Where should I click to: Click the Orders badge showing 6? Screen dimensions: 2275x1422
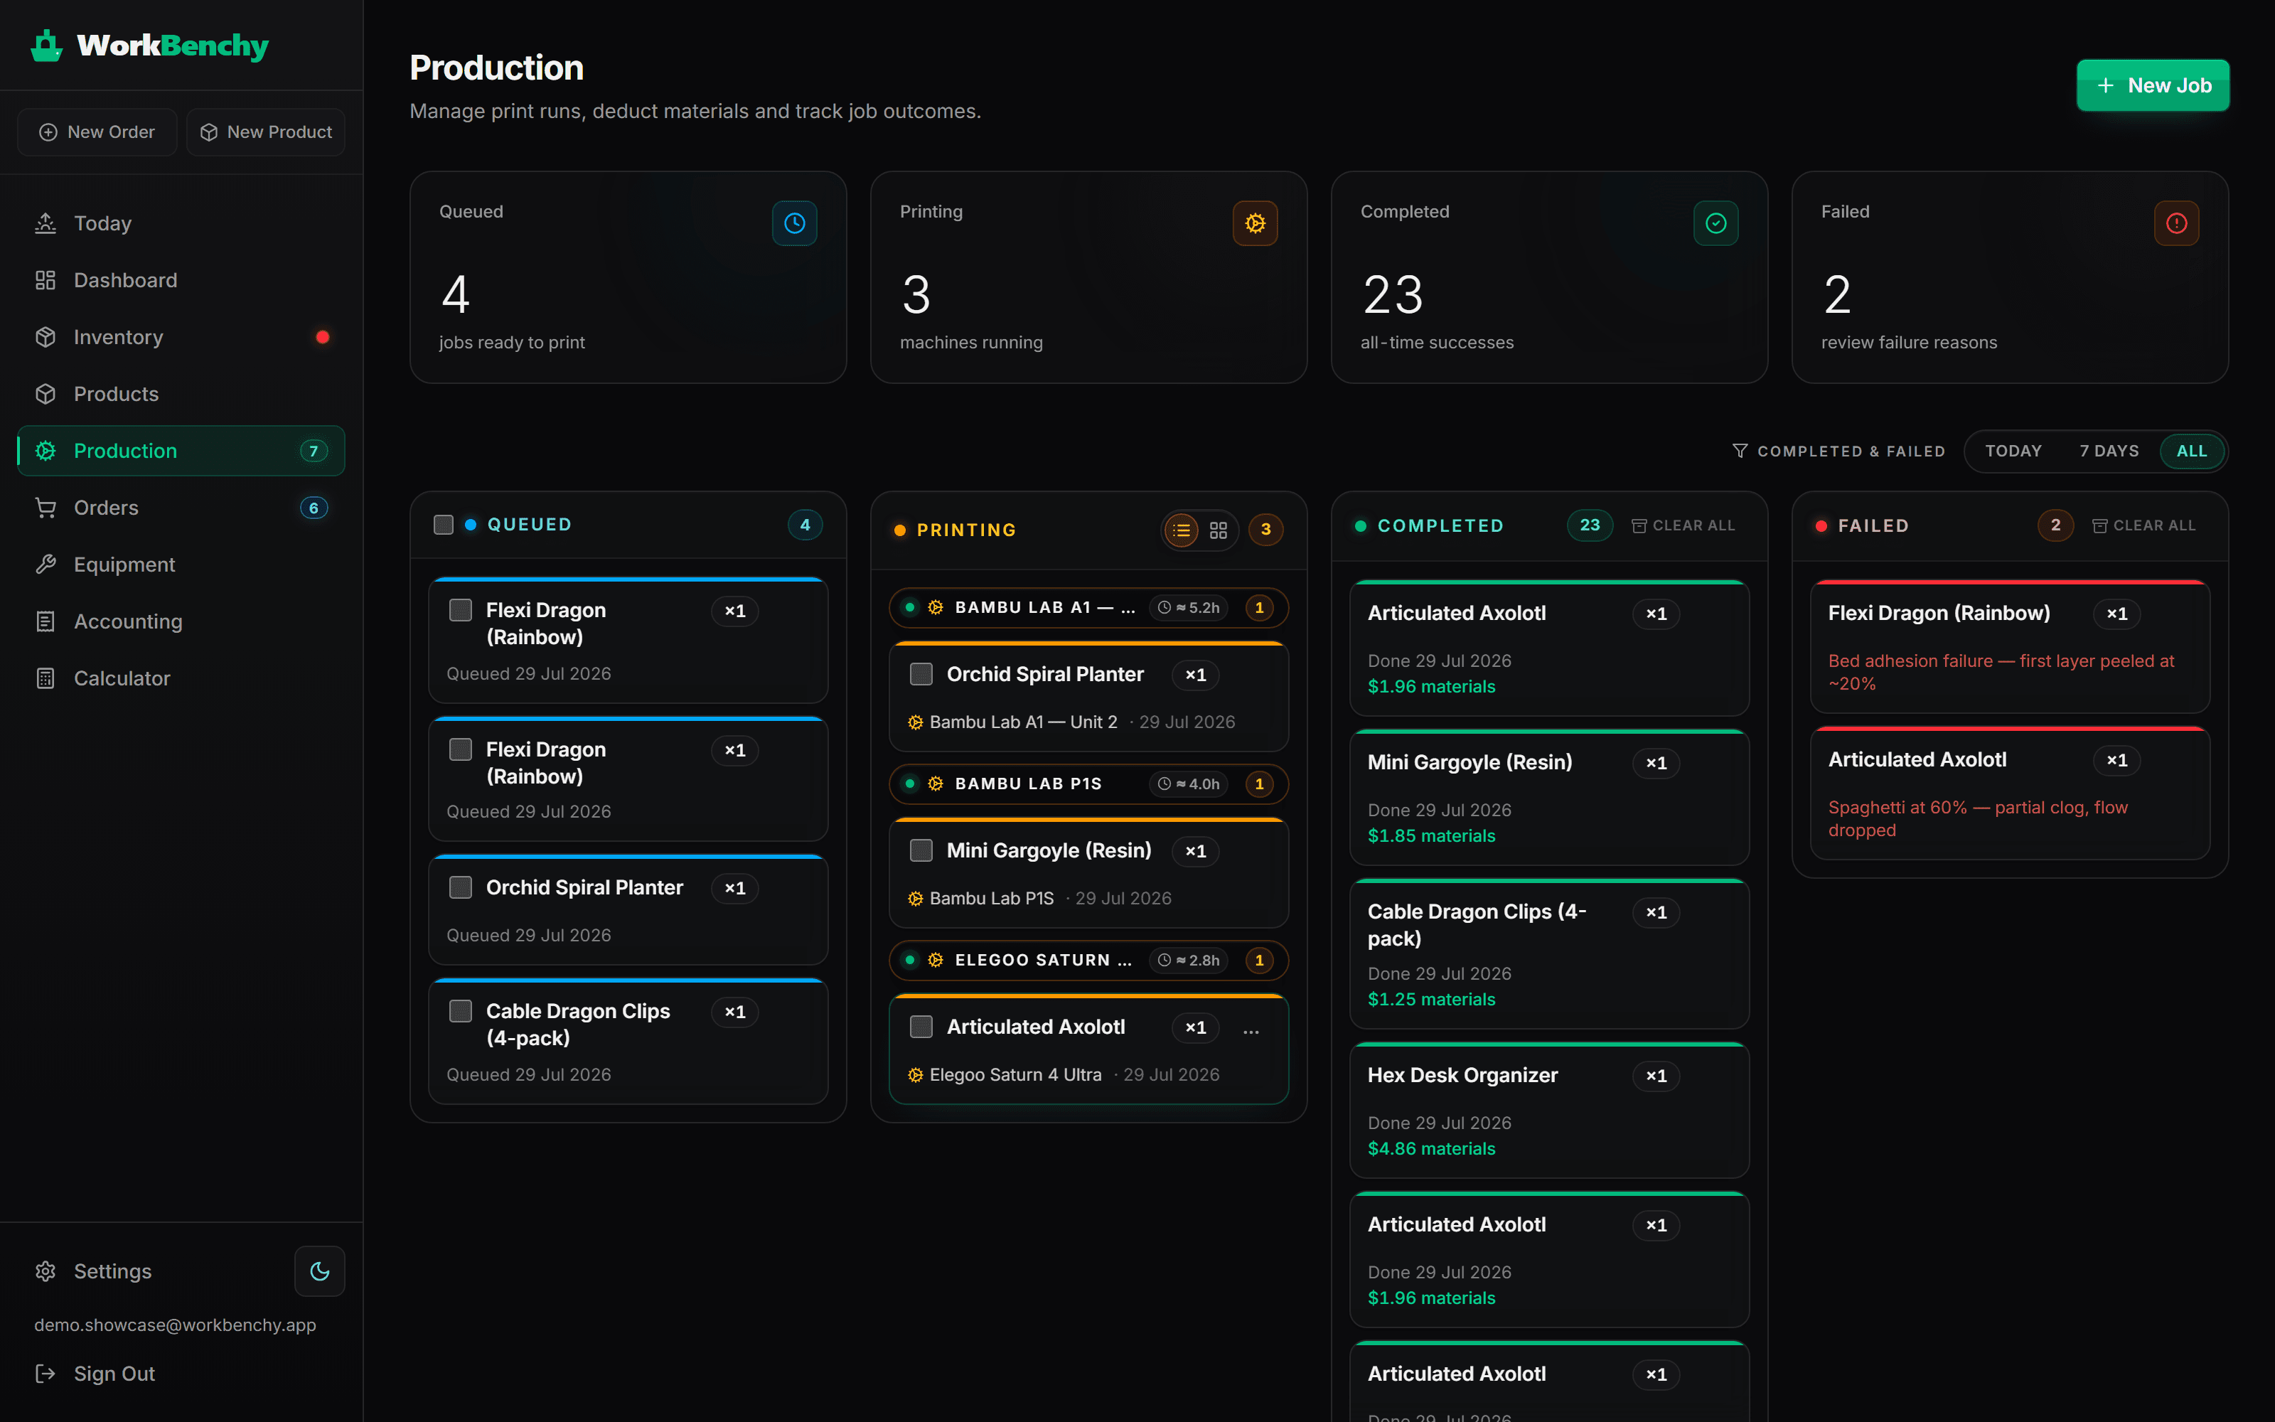coord(314,508)
